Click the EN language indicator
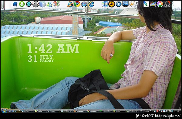Image resolution: width=182 pixels, height=119 pixels. click(x=141, y=111)
